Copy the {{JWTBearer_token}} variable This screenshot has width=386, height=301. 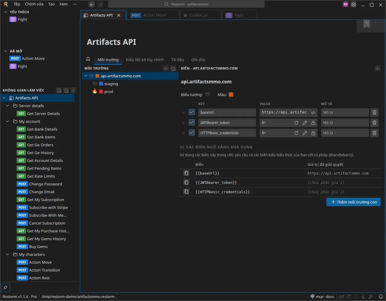pos(186,182)
